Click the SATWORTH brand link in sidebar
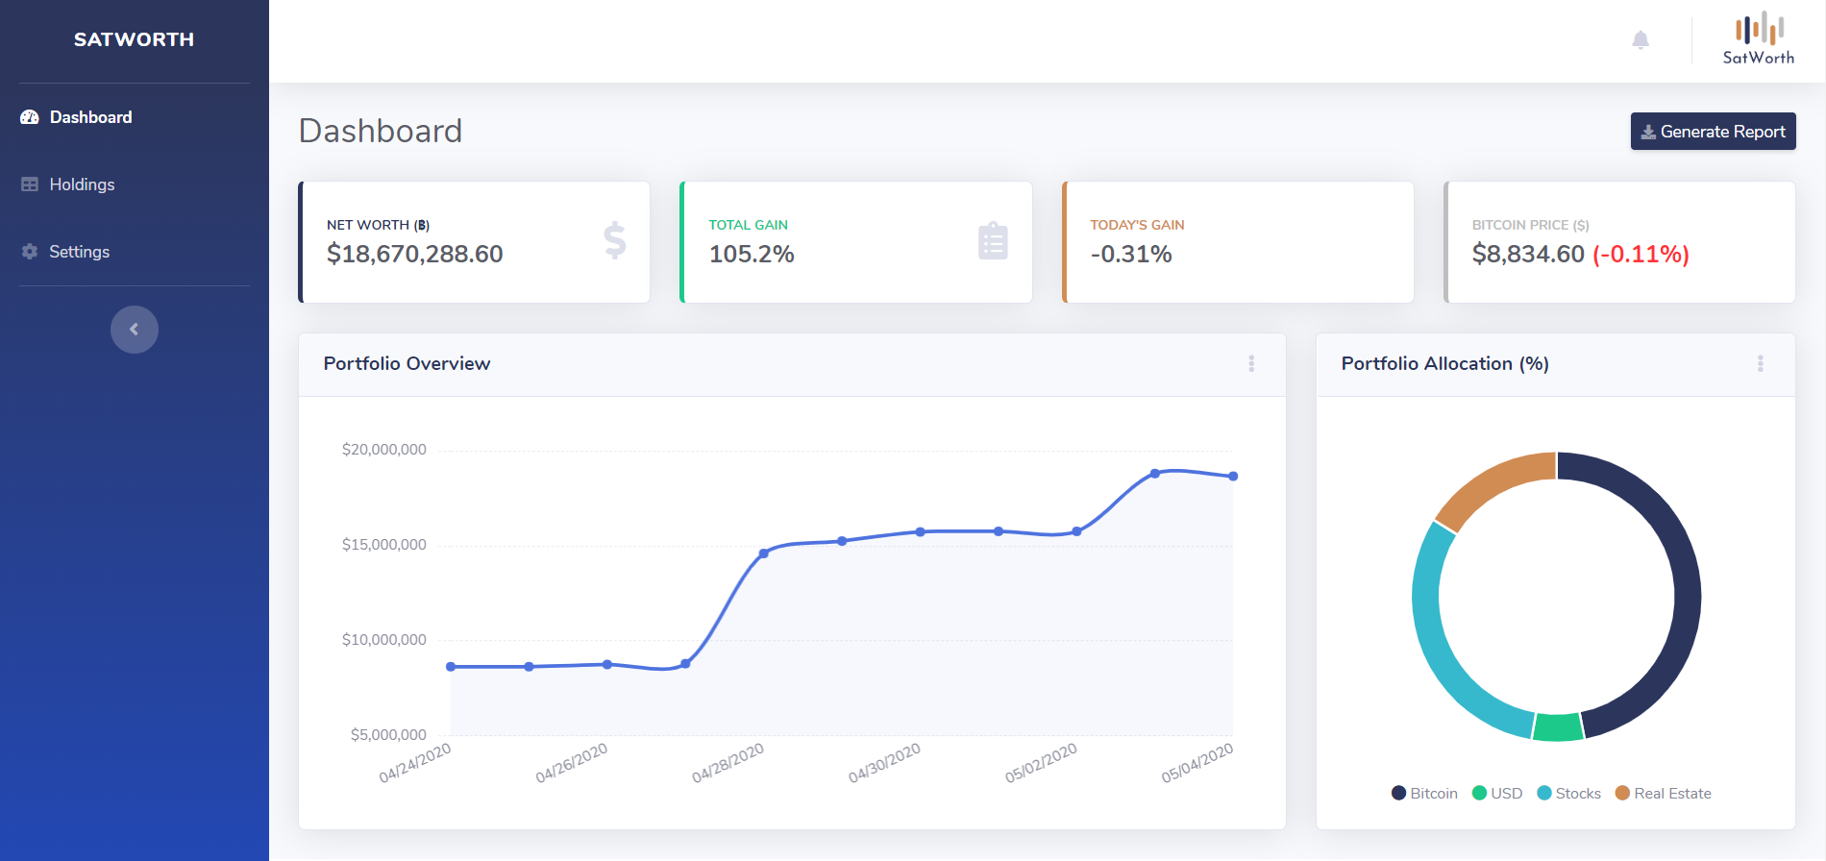The image size is (1826, 861). (134, 39)
